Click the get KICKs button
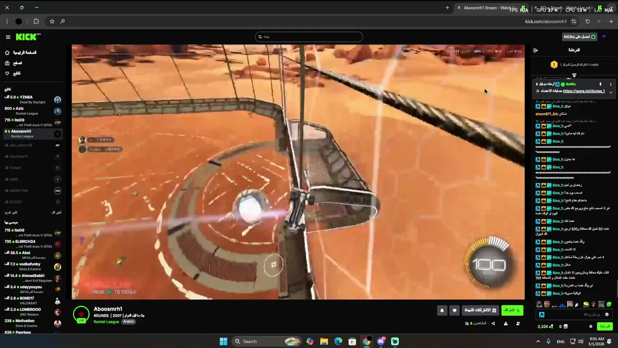The height and width of the screenshot is (348, 618). tap(579, 37)
